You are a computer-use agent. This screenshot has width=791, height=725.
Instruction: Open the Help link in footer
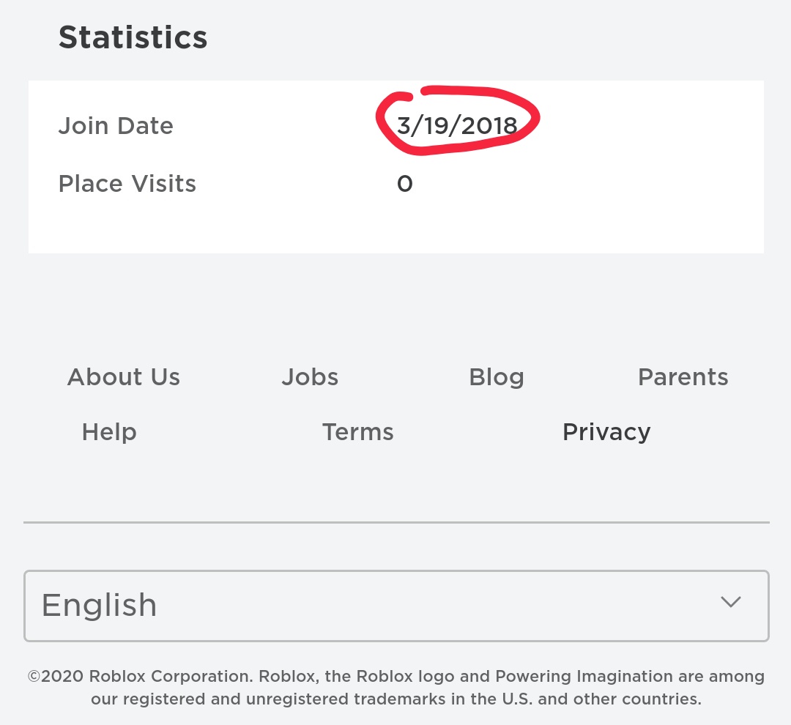(x=109, y=432)
